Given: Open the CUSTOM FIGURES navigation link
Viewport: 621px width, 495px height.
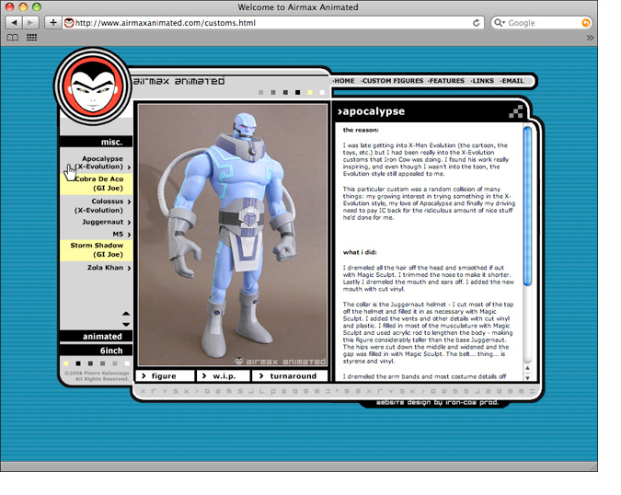Looking at the screenshot, I should [392, 81].
